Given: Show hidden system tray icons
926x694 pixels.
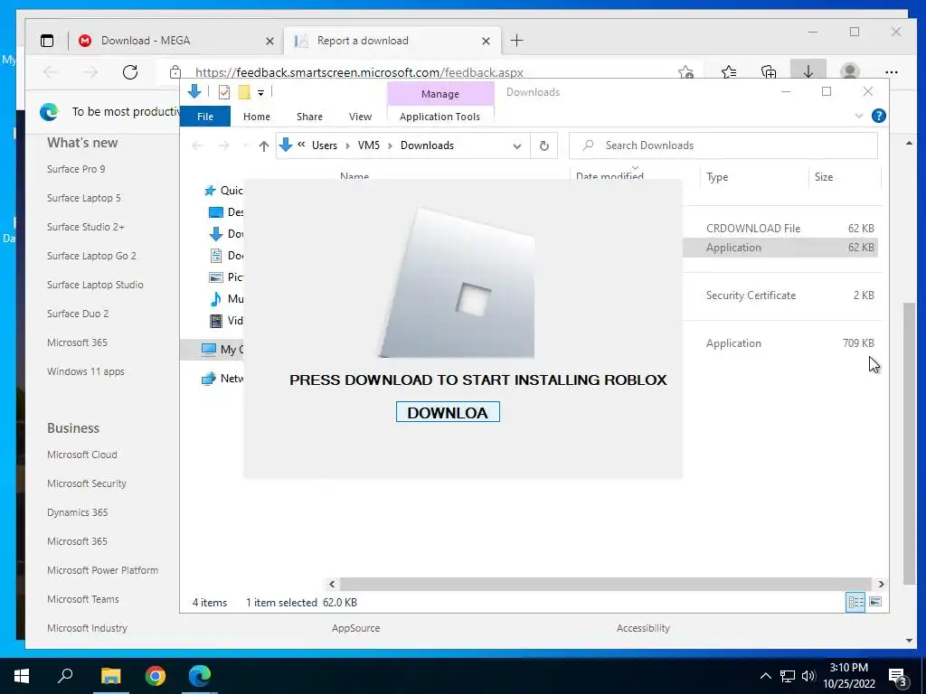Looking at the screenshot, I should point(765,676).
